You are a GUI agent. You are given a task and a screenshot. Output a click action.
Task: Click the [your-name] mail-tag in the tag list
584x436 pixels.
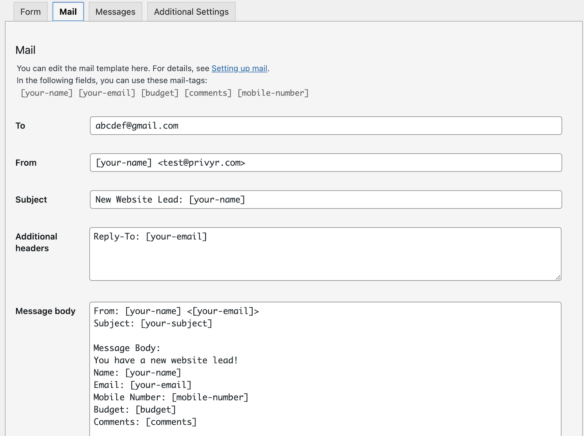[x=47, y=93]
